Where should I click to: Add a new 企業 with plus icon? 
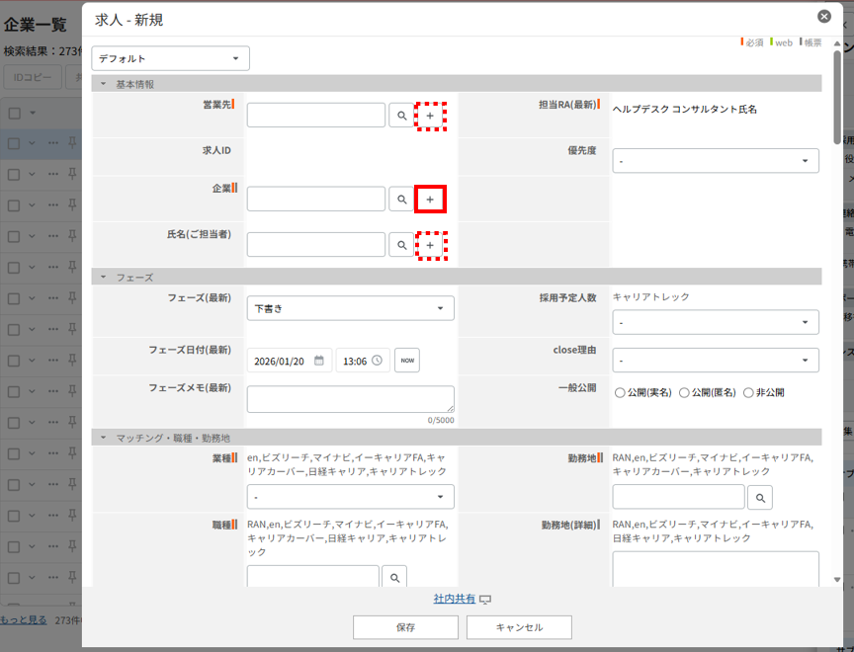pyautogui.click(x=430, y=200)
